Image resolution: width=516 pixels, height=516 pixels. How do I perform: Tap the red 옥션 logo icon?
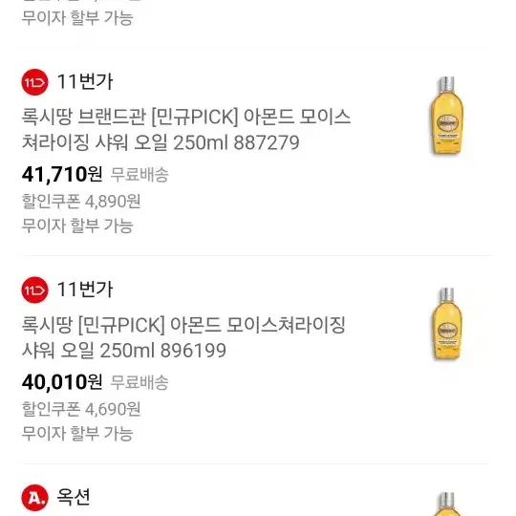(x=34, y=498)
